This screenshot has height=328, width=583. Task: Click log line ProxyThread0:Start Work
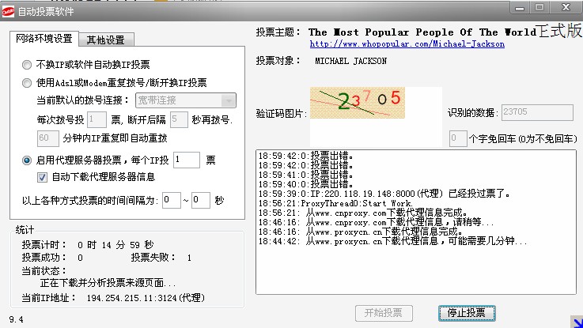(x=335, y=203)
